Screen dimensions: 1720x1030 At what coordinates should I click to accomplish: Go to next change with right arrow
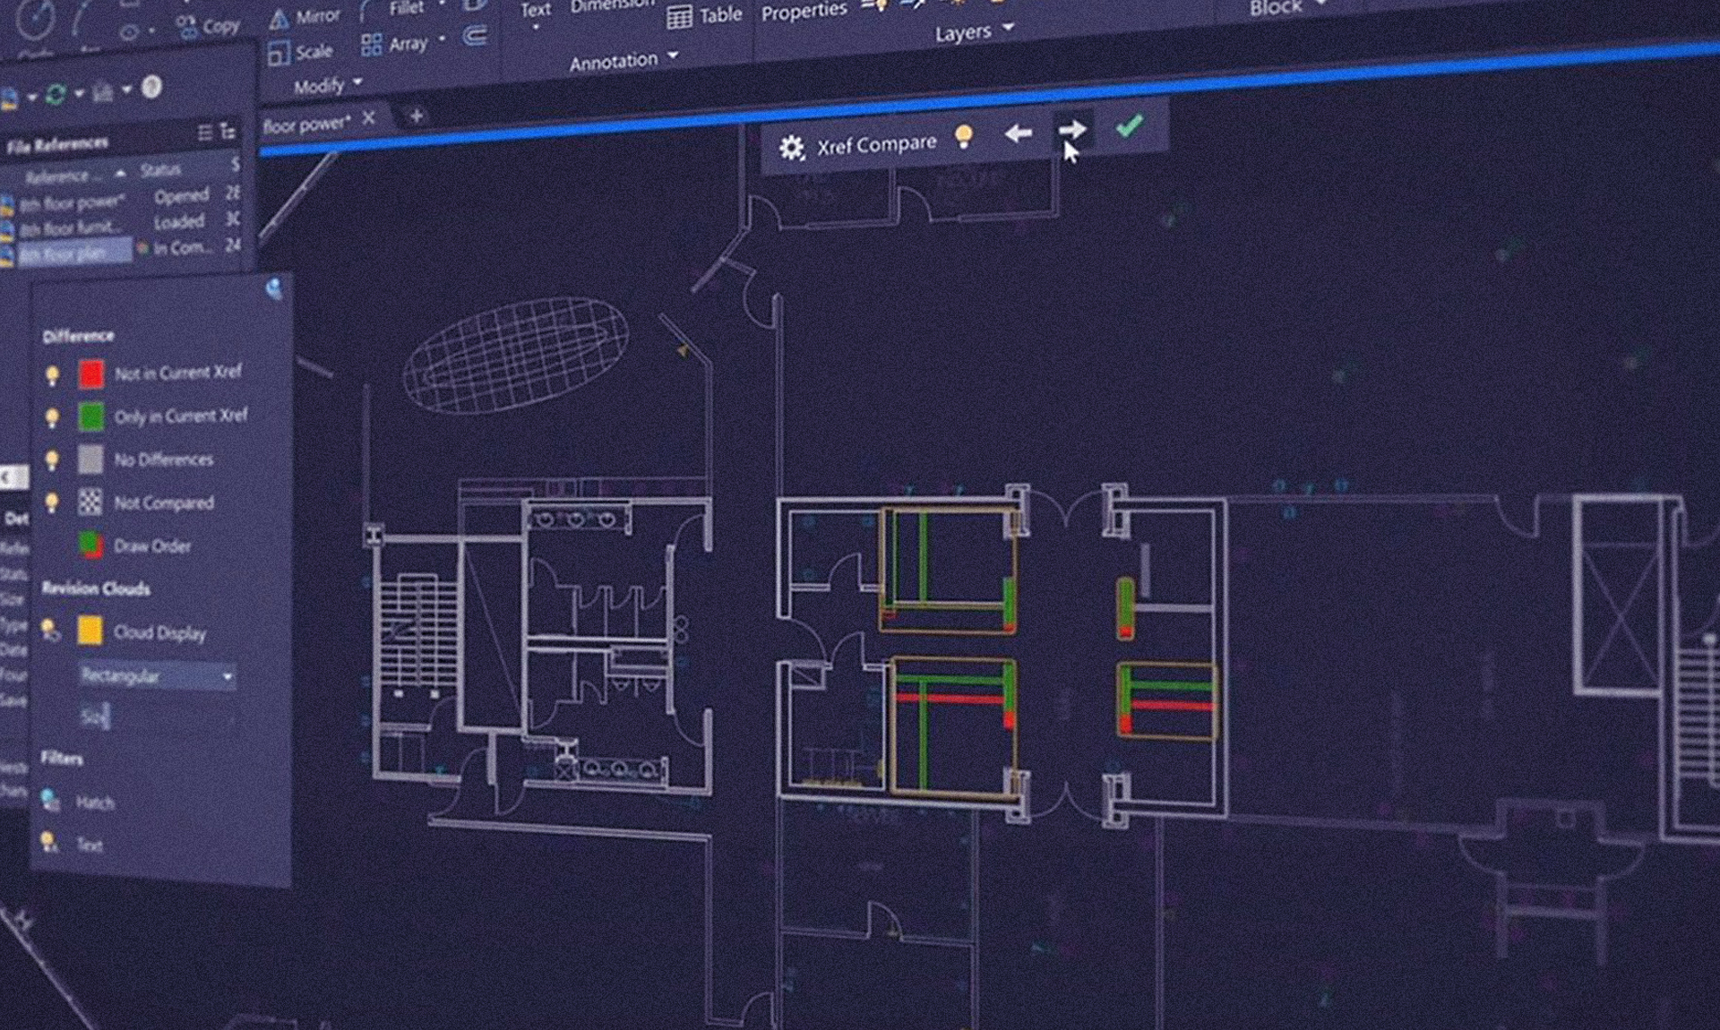coord(1071,131)
